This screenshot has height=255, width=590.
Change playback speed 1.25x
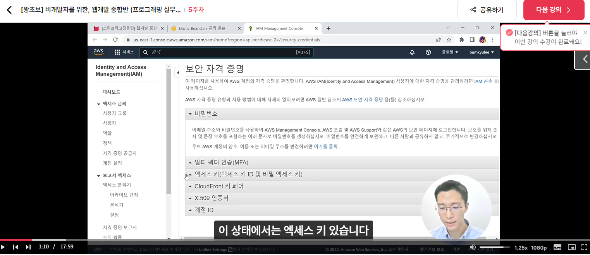pyautogui.click(x=521, y=247)
